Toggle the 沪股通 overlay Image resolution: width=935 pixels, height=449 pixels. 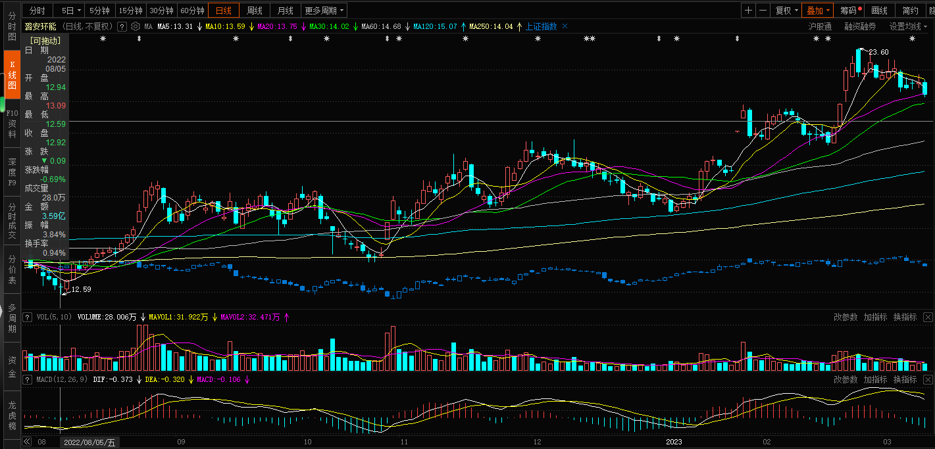pyautogui.click(x=820, y=26)
